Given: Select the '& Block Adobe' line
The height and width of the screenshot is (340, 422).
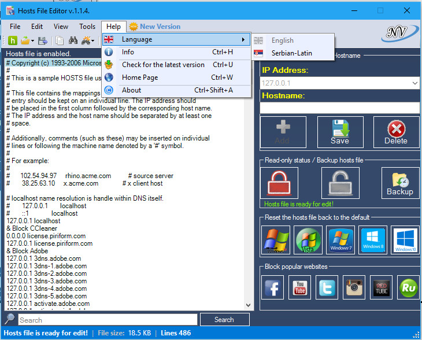Looking at the screenshot, I should click(x=27, y=251).
